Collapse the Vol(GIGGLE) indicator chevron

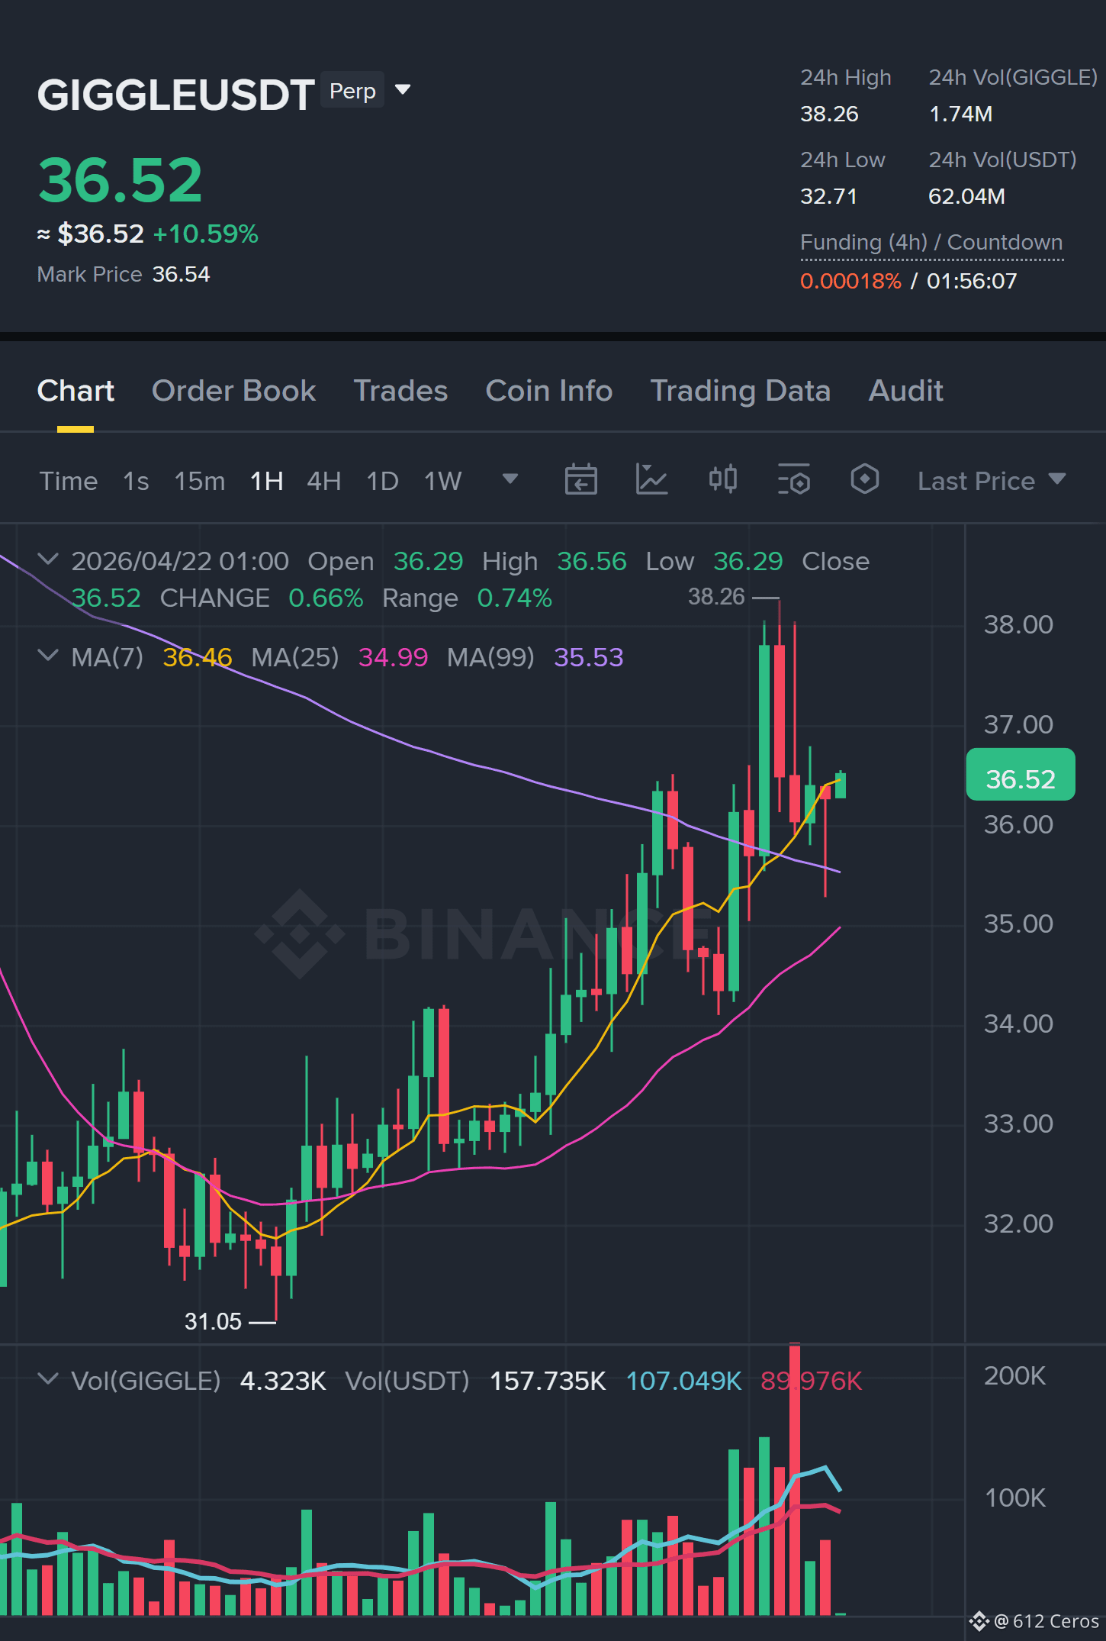[x=47, y=1379]
